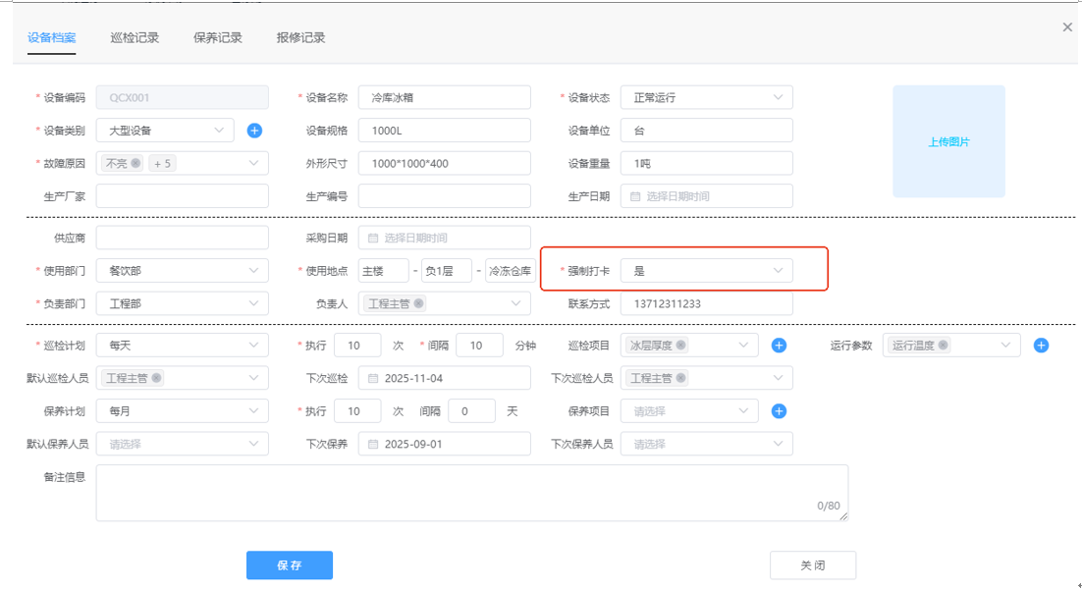
Task: Expand the 设备状态 dropdown
Action: click(x=706, y=98)
